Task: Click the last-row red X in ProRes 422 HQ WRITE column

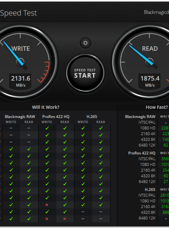Action: (47, 219)
